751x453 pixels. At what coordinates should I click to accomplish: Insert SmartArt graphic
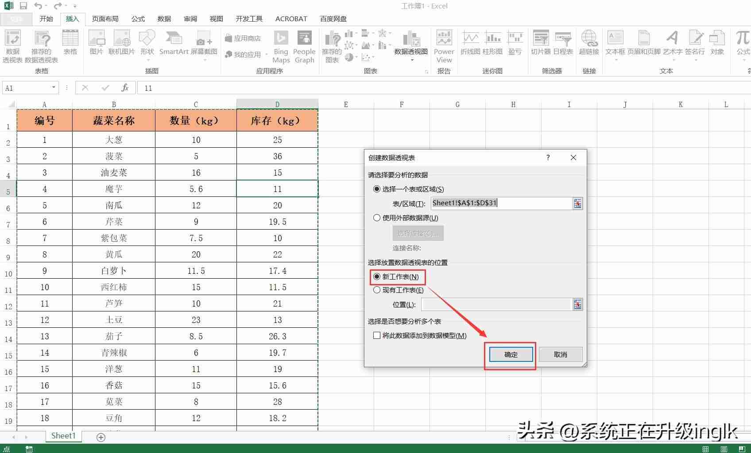174,42
